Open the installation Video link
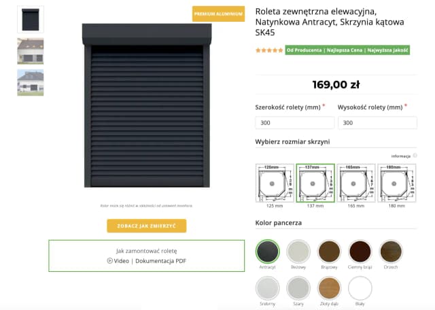Image resolution: width=435 pixels, height=310 pixels. pos(118,261)
